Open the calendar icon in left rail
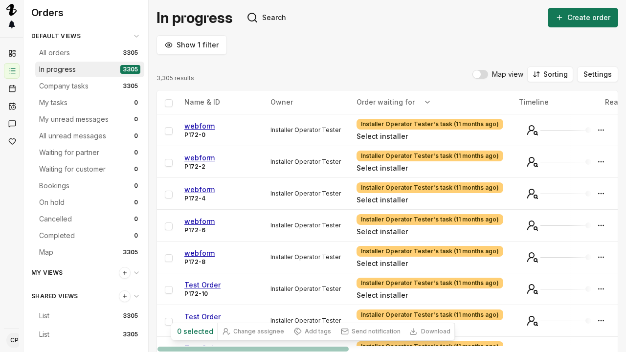This screenshot has height=352, width=626. click(x=12, y=88)
